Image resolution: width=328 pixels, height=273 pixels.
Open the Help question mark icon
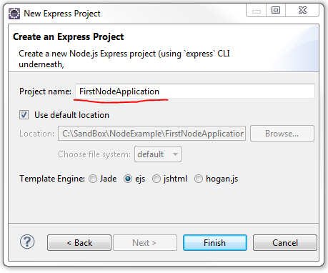(27, 242)
